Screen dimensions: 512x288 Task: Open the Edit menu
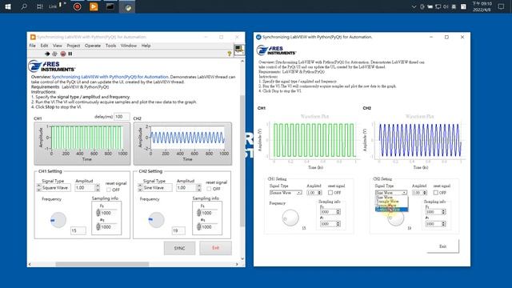44,46
